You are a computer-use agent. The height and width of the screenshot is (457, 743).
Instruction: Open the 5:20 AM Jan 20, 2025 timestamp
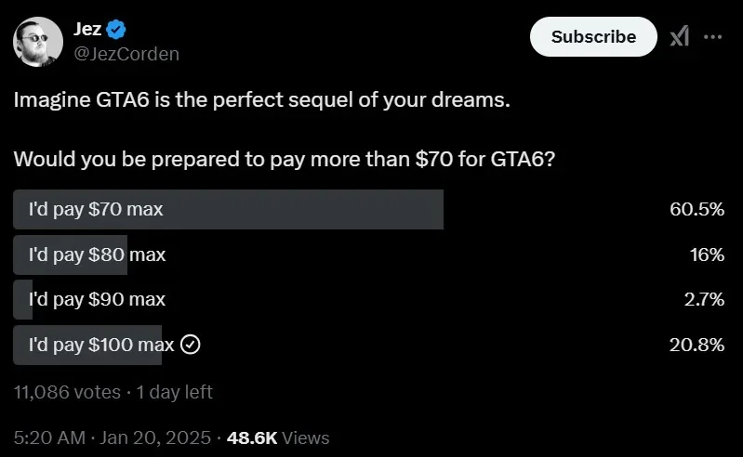click(114, 437)
